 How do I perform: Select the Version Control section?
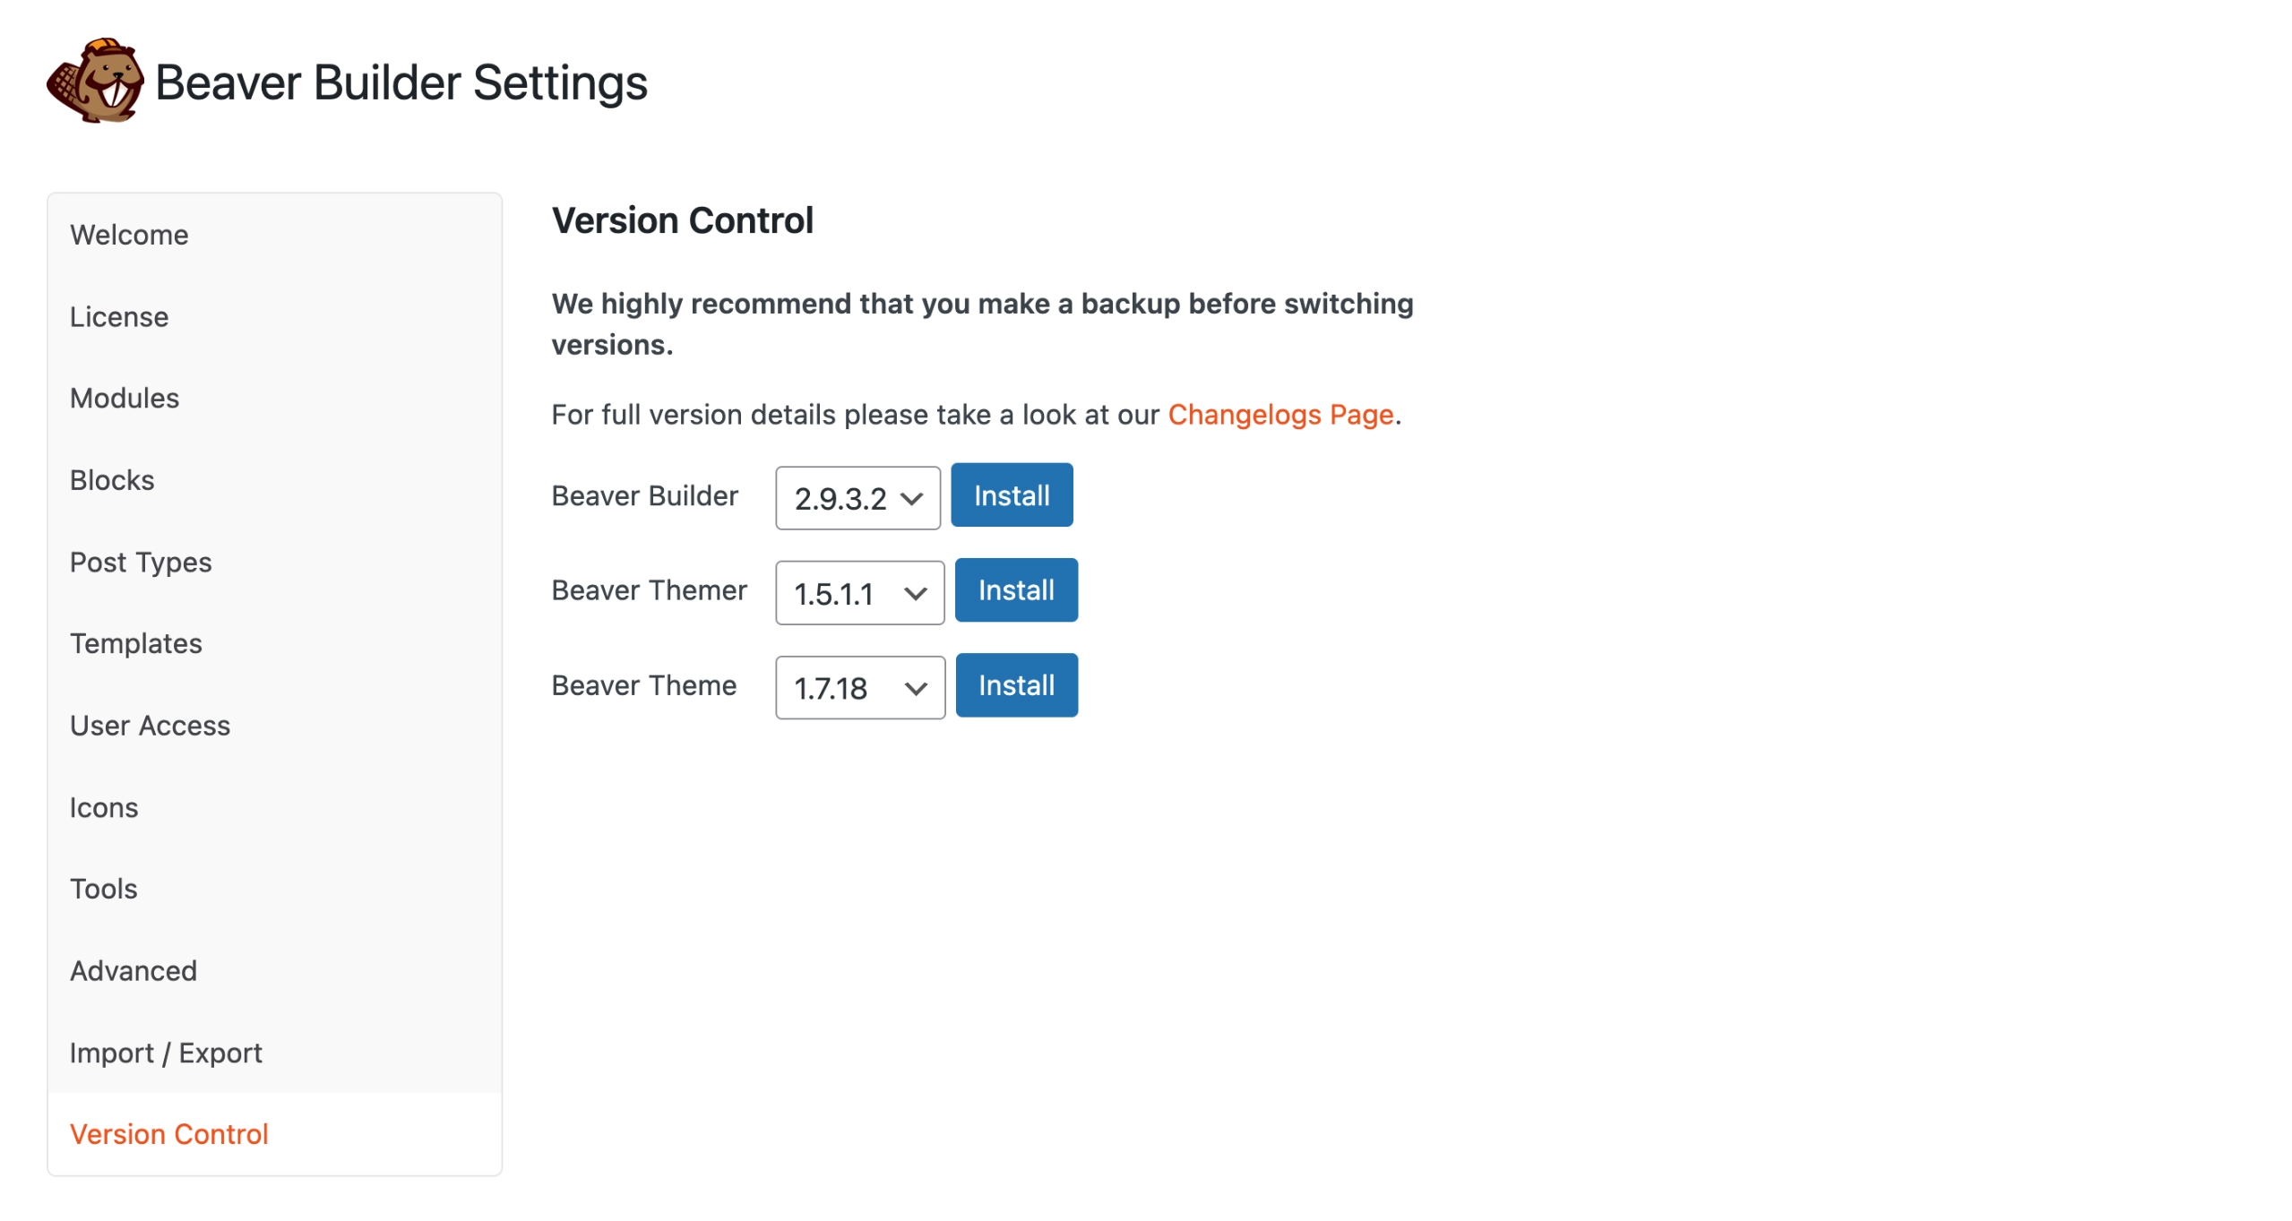(x=168, y=1134)
